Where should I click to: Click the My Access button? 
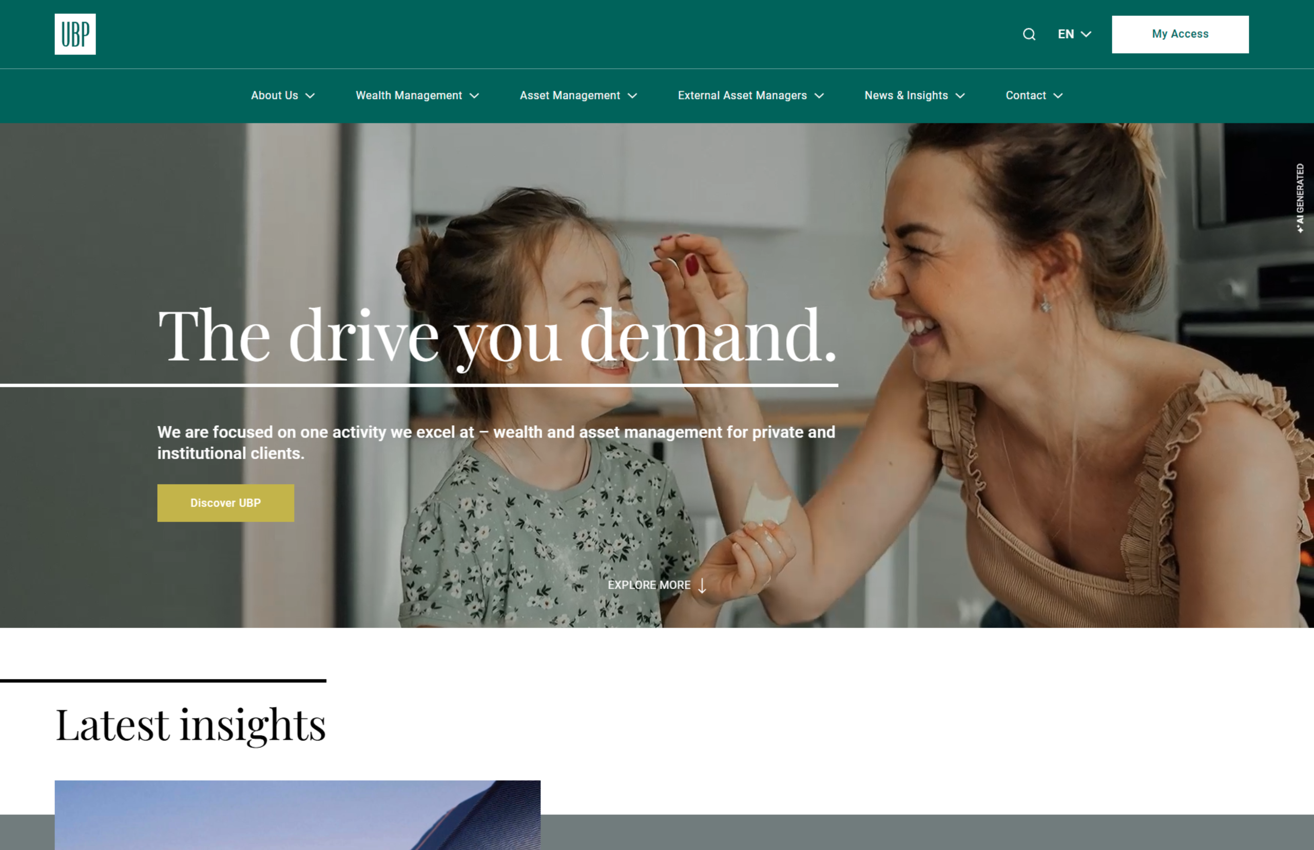(1181, 34)
